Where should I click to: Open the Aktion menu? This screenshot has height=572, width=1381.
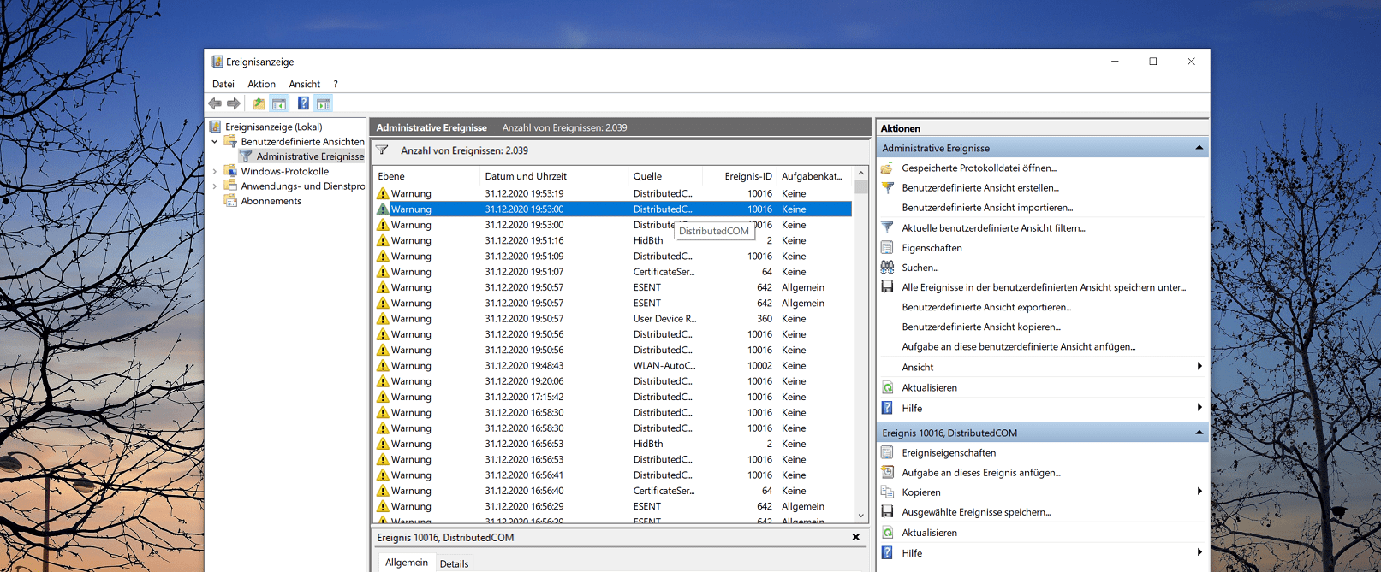262,84
